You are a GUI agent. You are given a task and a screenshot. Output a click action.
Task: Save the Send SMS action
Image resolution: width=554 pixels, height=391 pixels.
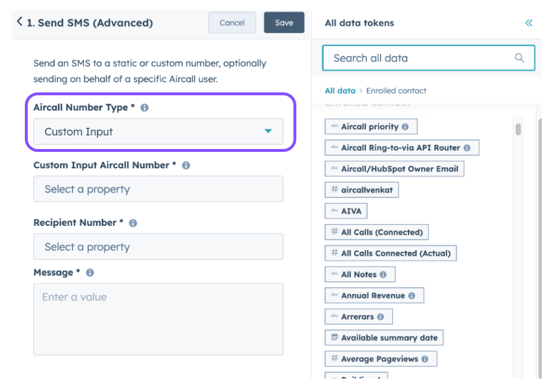point(284,23)
